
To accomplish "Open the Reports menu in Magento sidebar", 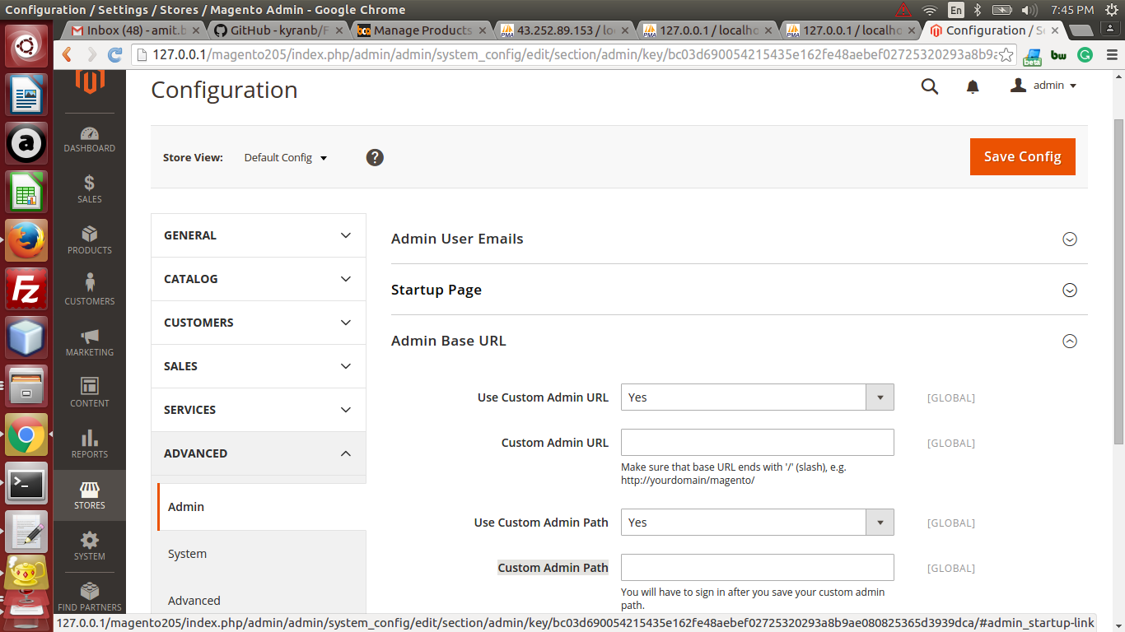I will tap(90, 444).
